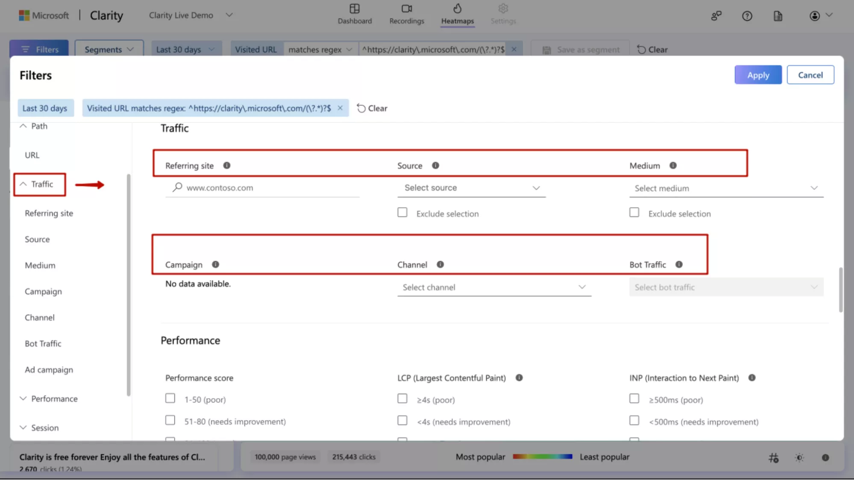This screenshot has width=854, height=480.
Task: Select Bot Traffic in the sidebar list
Action: tap(43, 343)
